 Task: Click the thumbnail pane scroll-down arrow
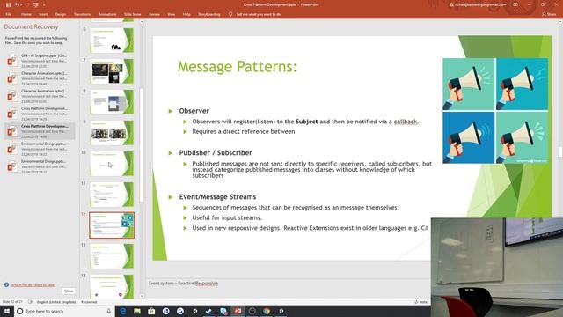tap(142, 296)
